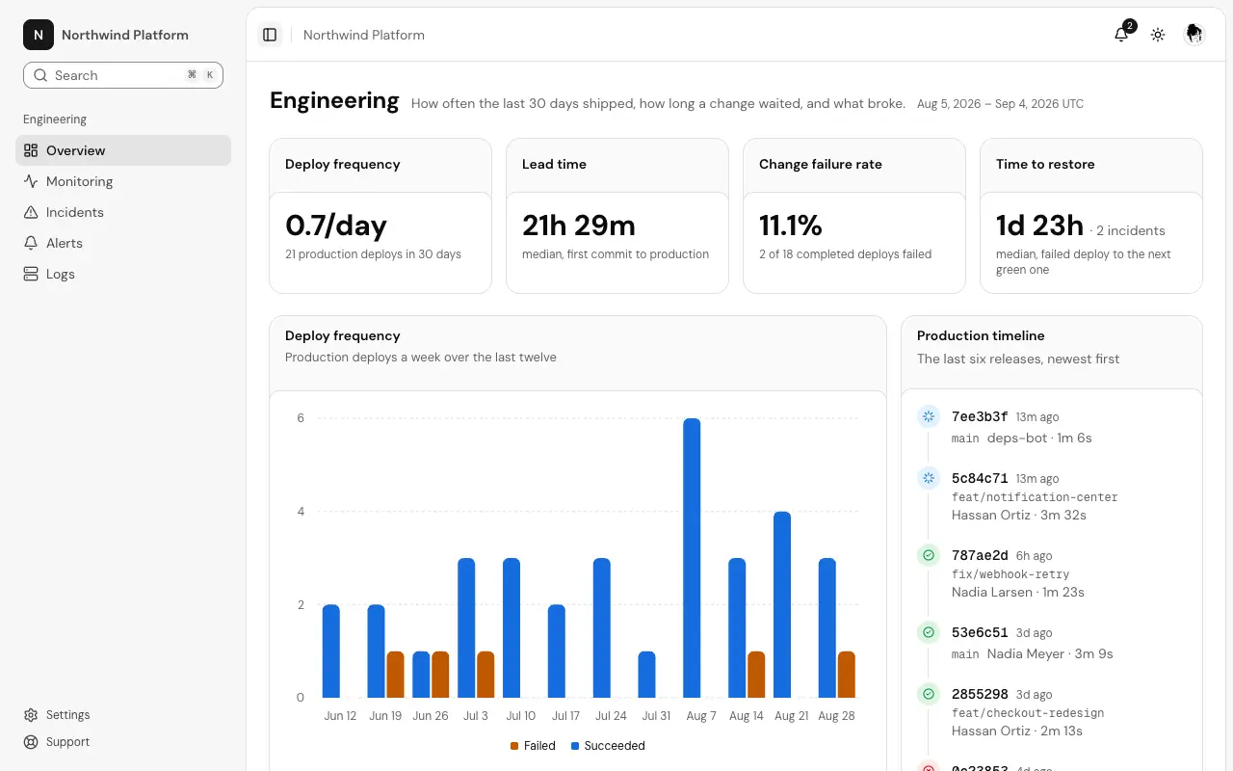1233x771 pixels.
Task: Click the Northwind Platform breadcrumb in top bar
Action: (x=364, y=35)
